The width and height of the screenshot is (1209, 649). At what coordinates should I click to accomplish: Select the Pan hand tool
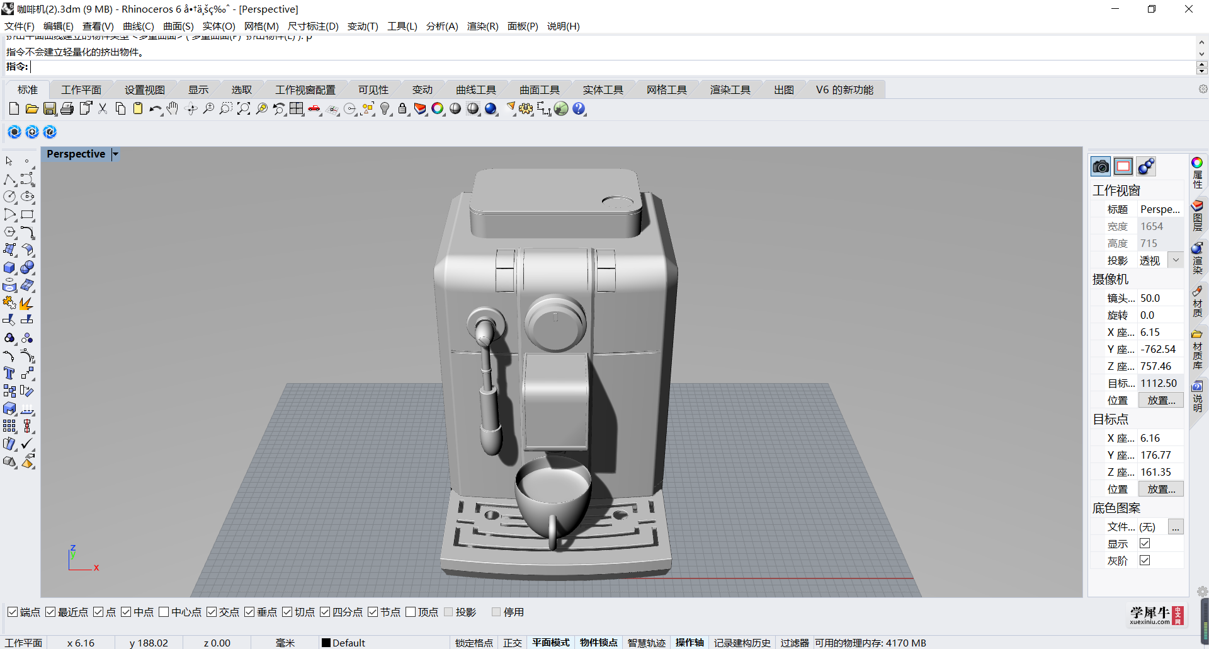click(x=173, y=109)
